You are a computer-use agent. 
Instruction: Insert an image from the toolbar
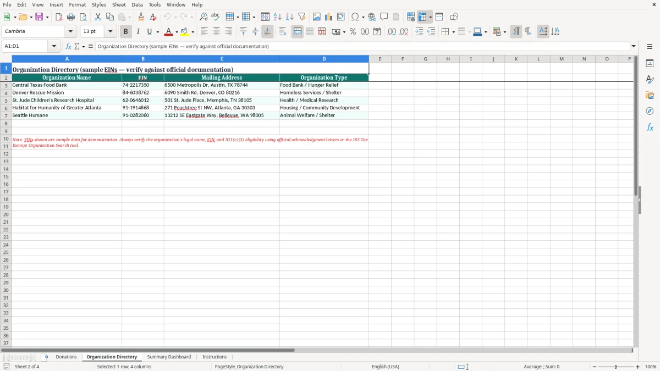tap(317, 17)
